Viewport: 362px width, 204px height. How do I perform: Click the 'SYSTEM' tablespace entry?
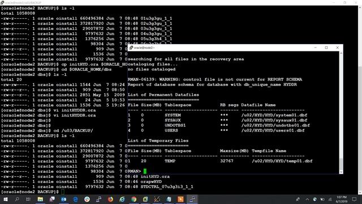point(173,115)
